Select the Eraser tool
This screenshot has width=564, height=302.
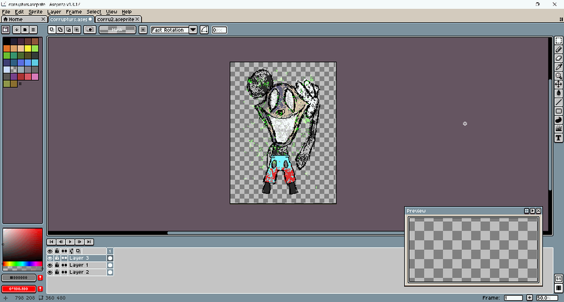click(558, 58)
